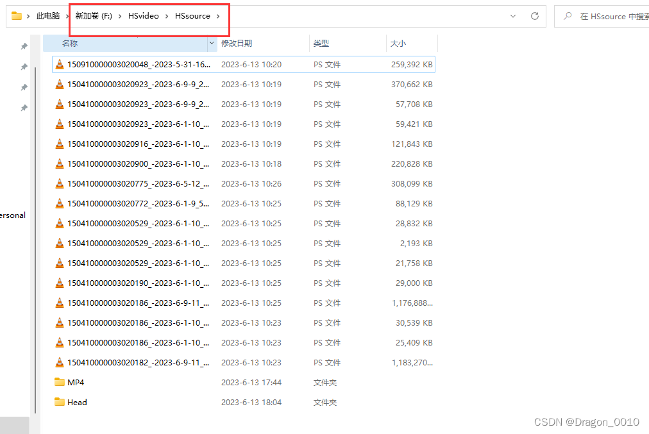This screenshot has height=434, width=649.
Task: Click the 308,099 KB size cell
Action: [412, 184]
